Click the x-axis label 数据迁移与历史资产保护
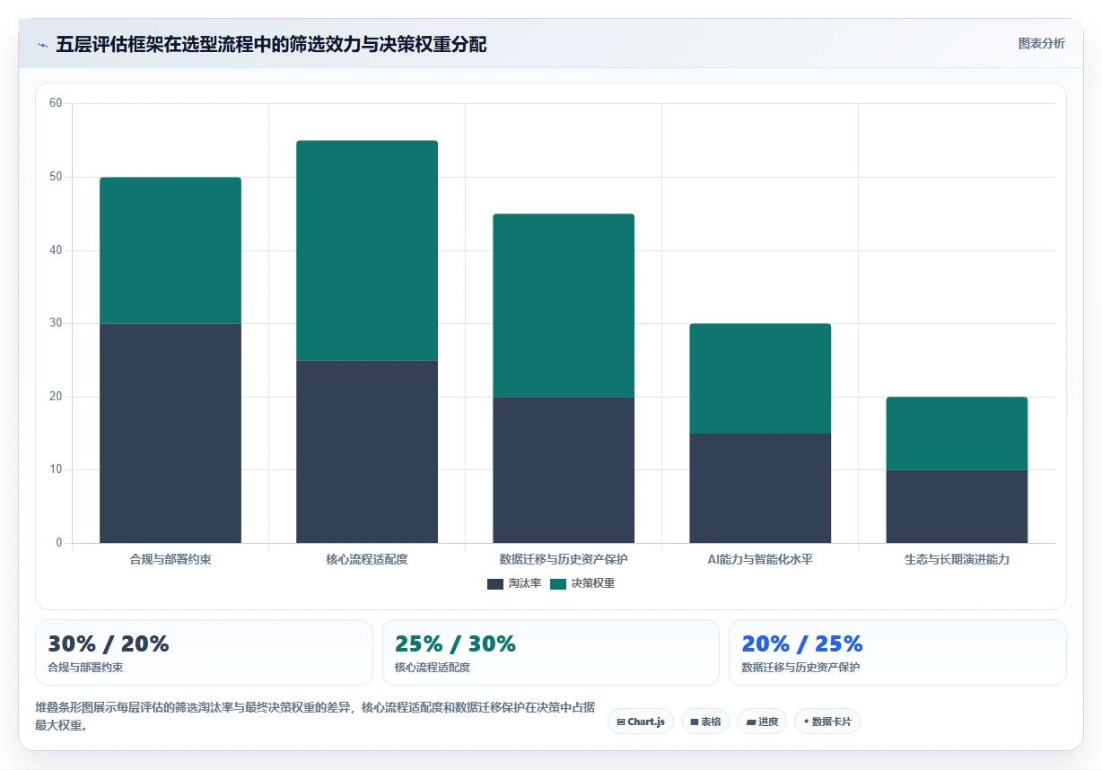Viewport: 1102px width, 770px height. click(564, 559)
